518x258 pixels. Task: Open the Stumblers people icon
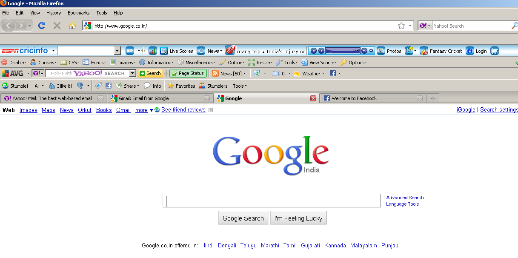[x=213, y=86]
